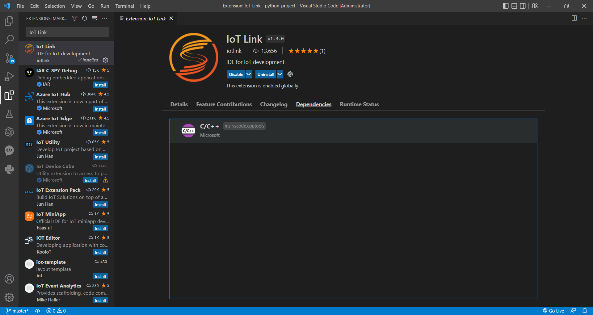Open the Edit menu
Screen dimensions: 593x315
(35, 6)
